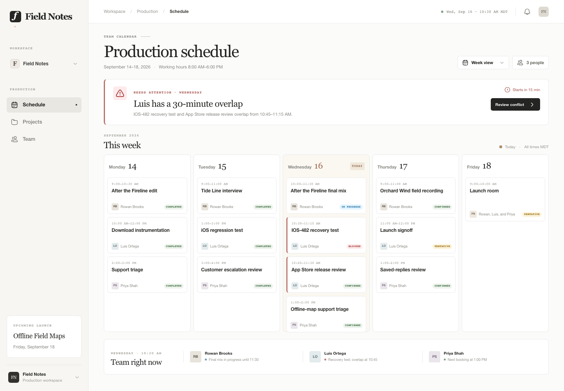Open the Schedule sidebar item
The image size is (564, 391).
(x=44, y=105)
